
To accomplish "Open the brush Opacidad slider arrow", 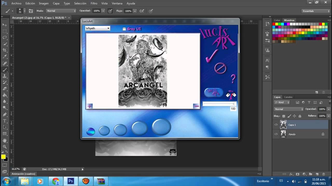I will point(103,11).
